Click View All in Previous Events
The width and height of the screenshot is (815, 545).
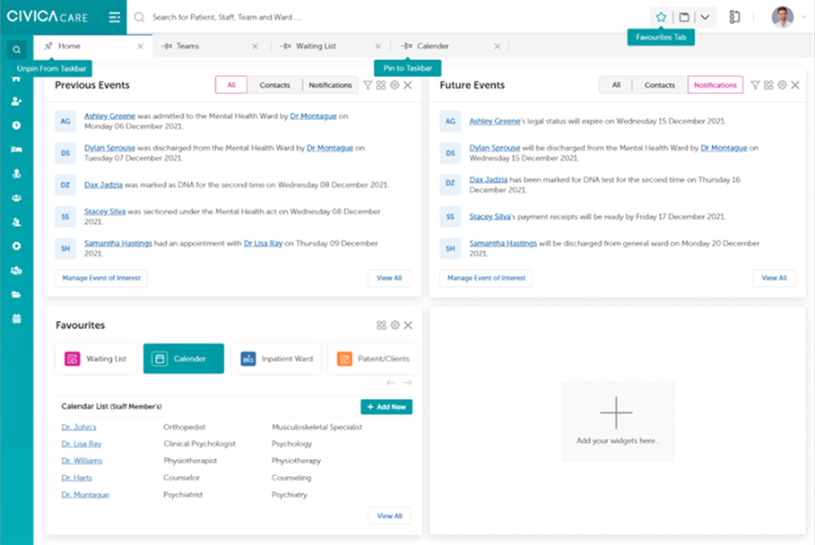(389, 278)
